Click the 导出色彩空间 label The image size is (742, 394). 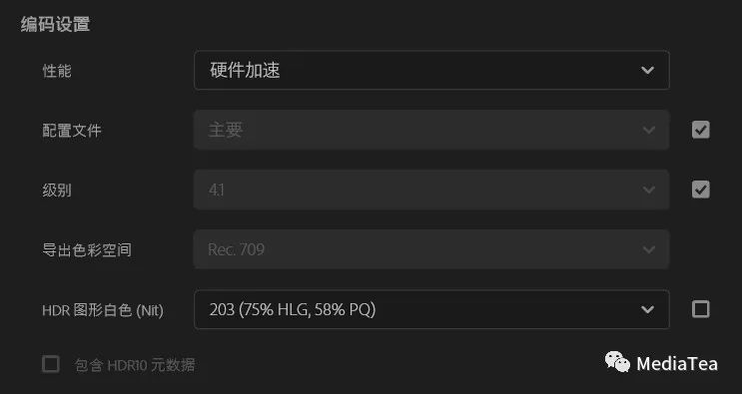[87, 250]
